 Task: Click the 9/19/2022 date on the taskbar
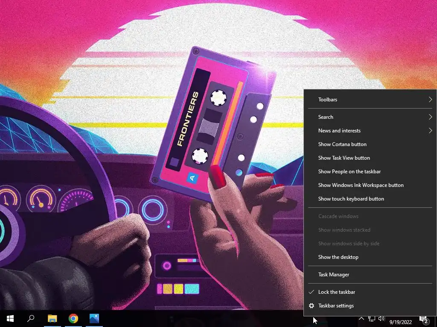400,322
